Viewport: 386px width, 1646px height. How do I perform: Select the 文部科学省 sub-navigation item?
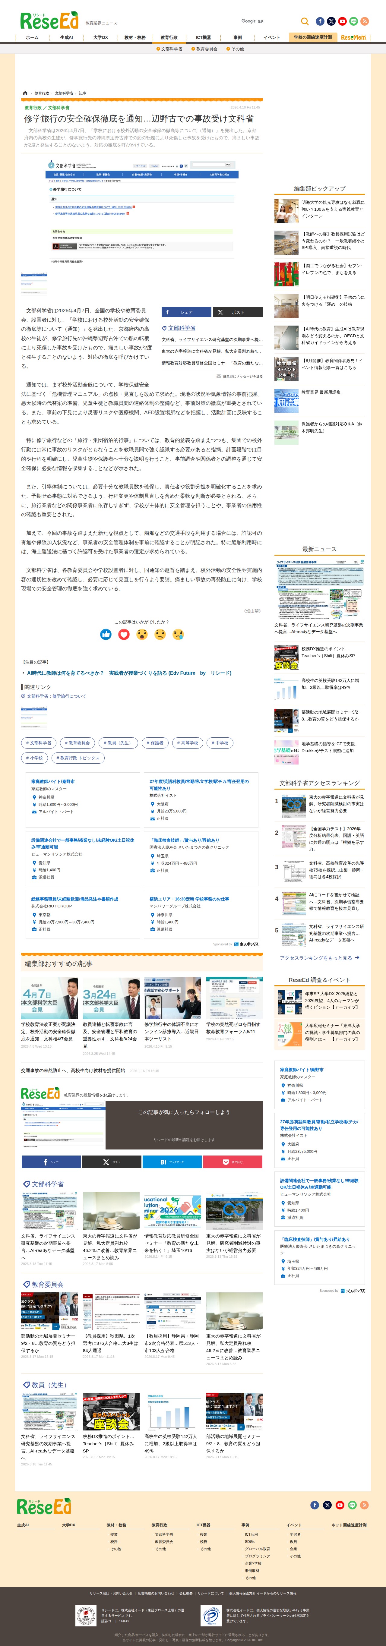pos(169,49)
